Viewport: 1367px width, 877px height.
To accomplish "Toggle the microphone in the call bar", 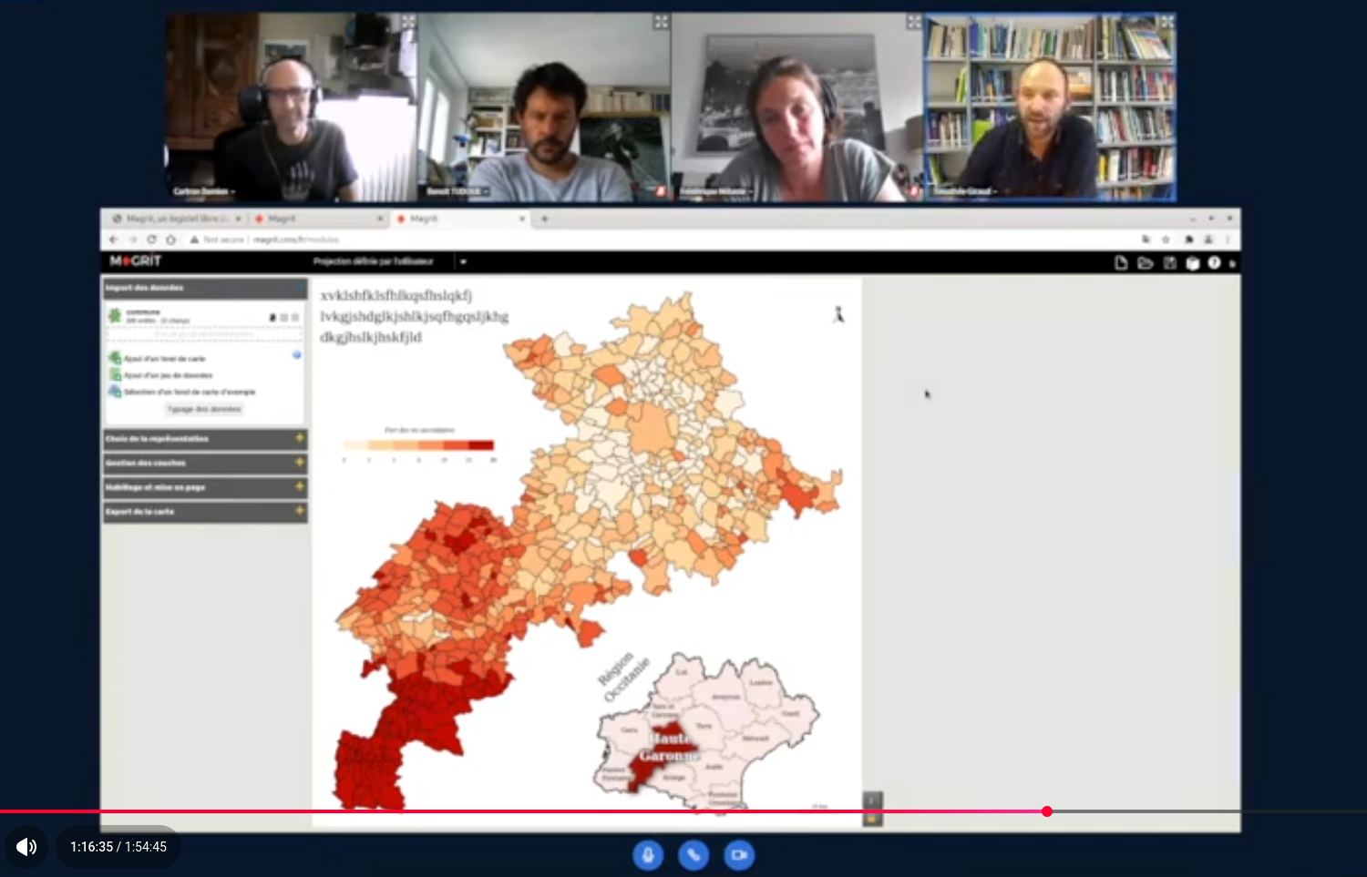I will click(x=648, y=855).
